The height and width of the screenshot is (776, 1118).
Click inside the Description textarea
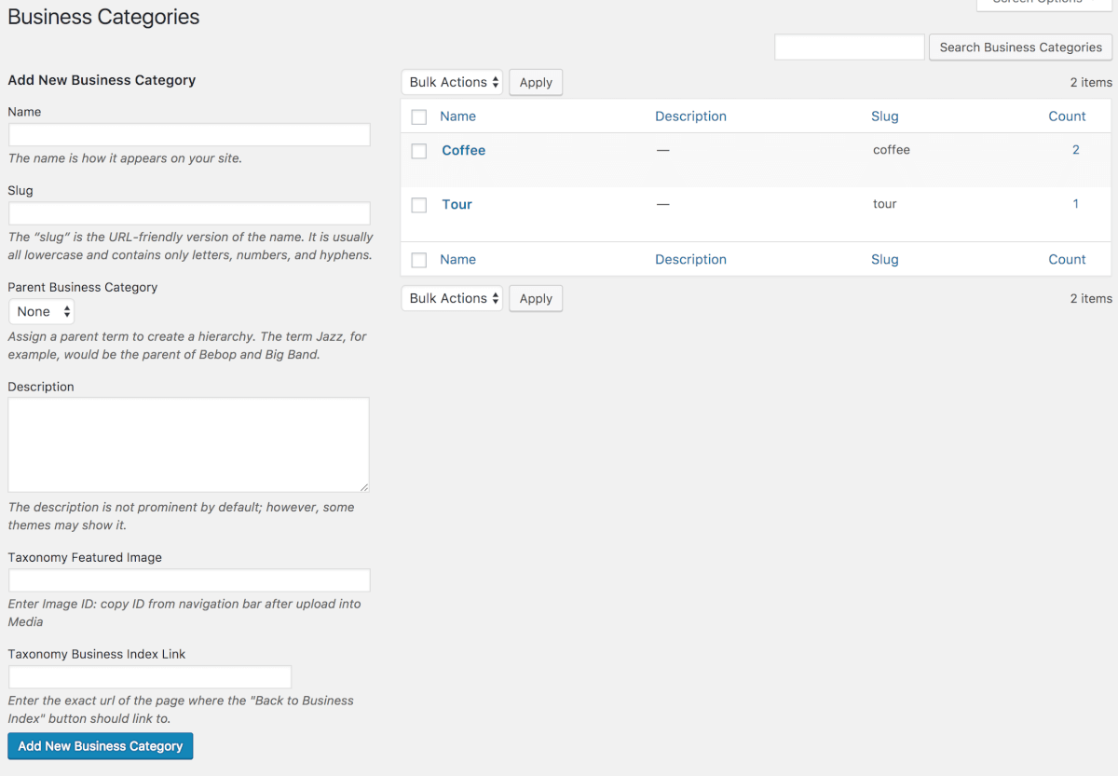(x=188, y=444)
